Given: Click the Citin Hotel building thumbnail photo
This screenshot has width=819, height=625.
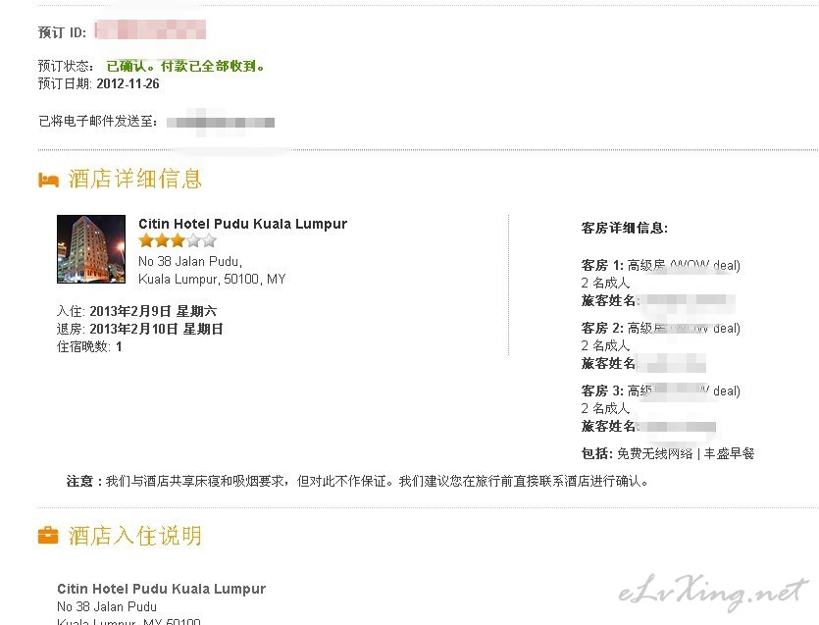Looking at the screenshot, I should [x=91, y=249].
